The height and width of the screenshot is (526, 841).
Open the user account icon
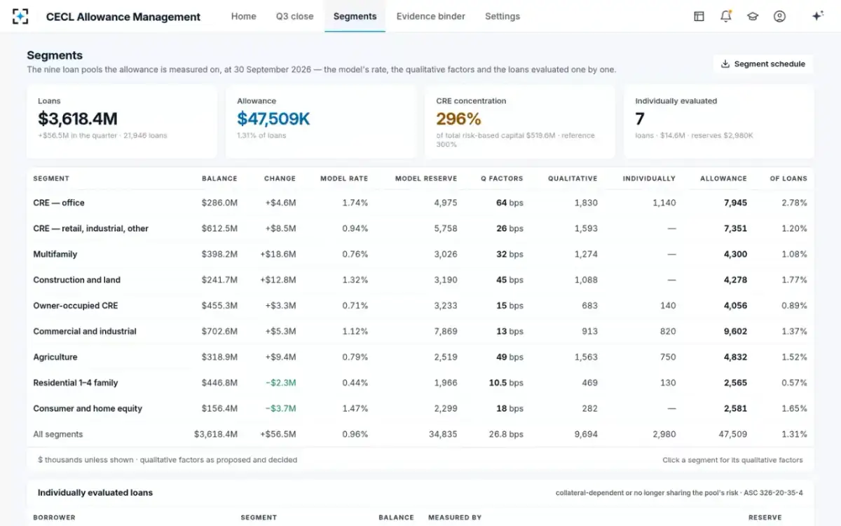(779, 16)
